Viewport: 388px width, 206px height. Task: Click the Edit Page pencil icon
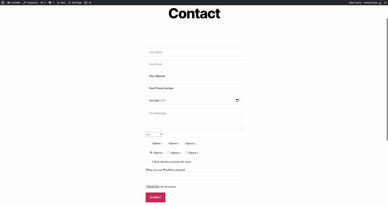70,3
